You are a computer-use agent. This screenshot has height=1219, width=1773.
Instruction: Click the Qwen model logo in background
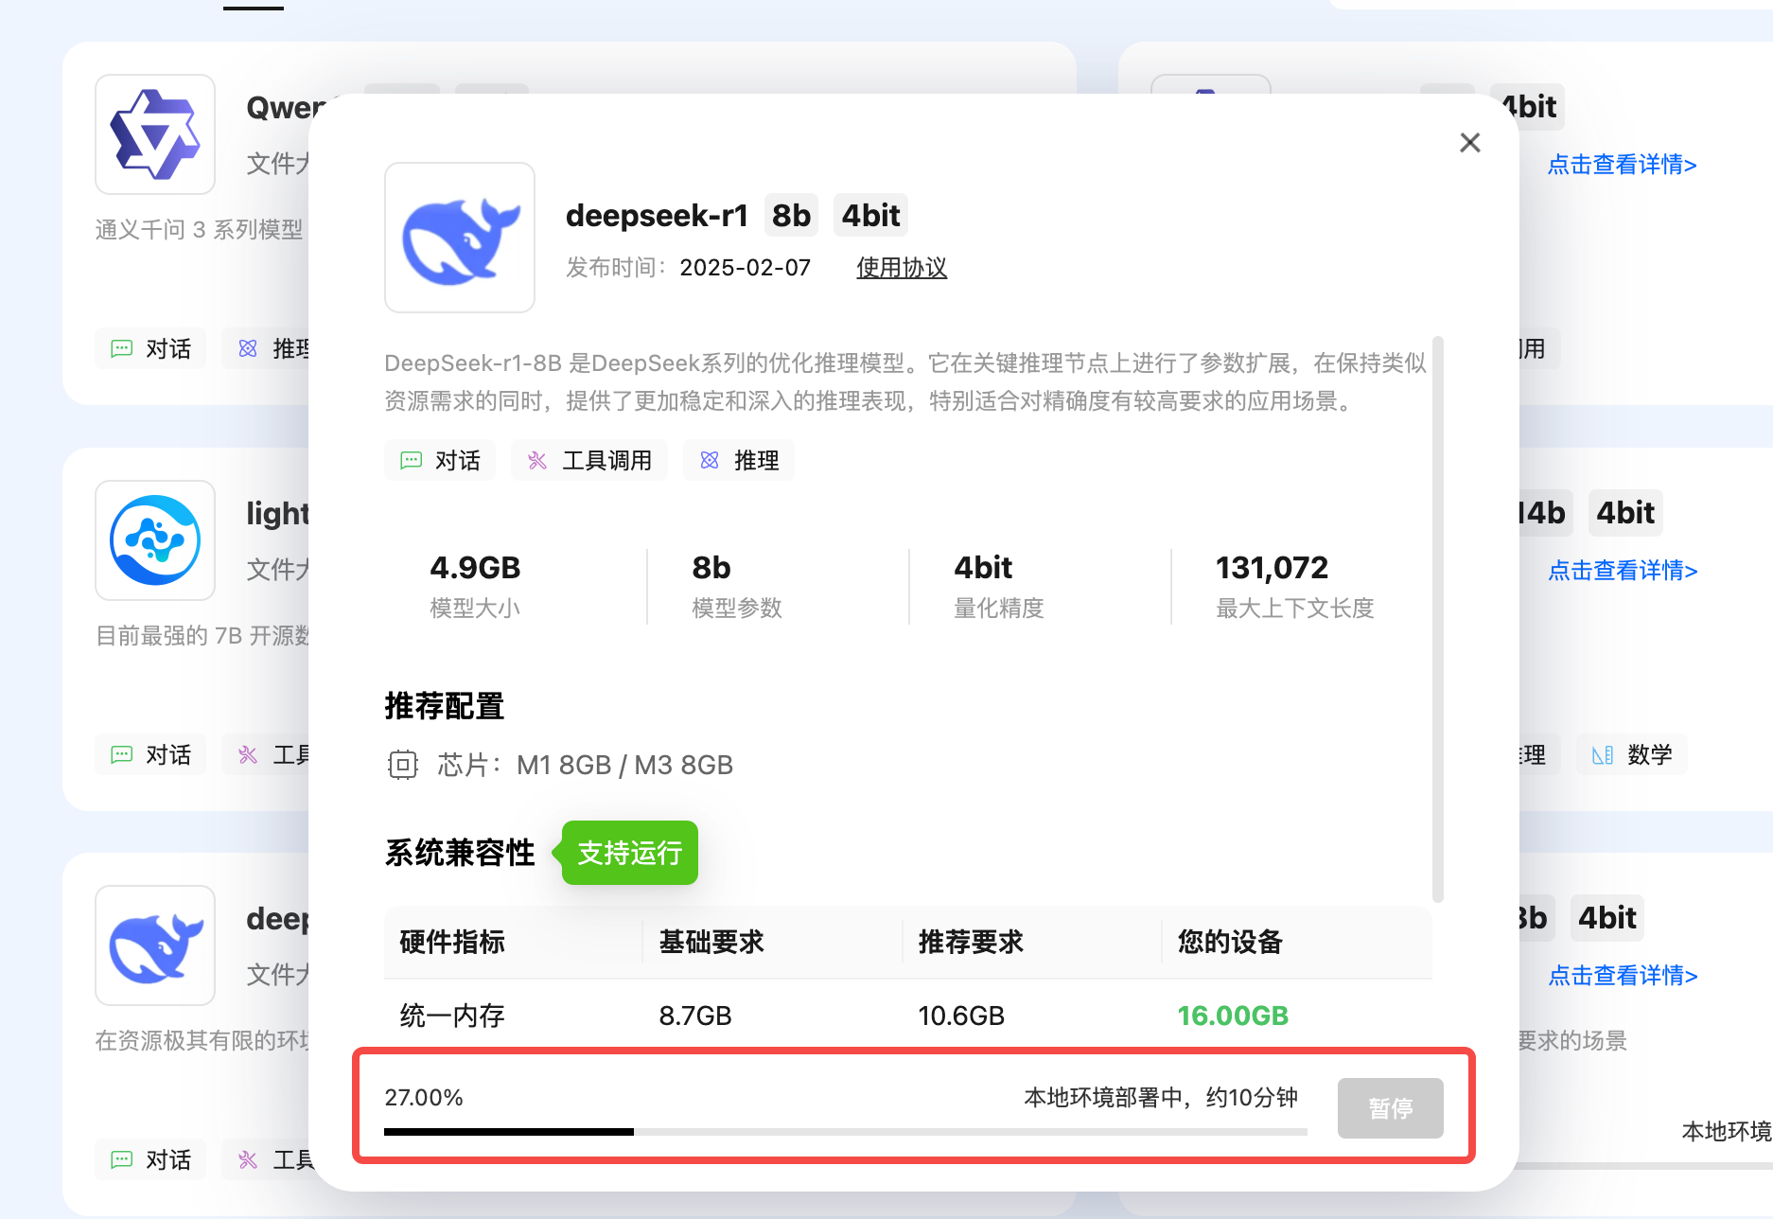coord(155,134)
